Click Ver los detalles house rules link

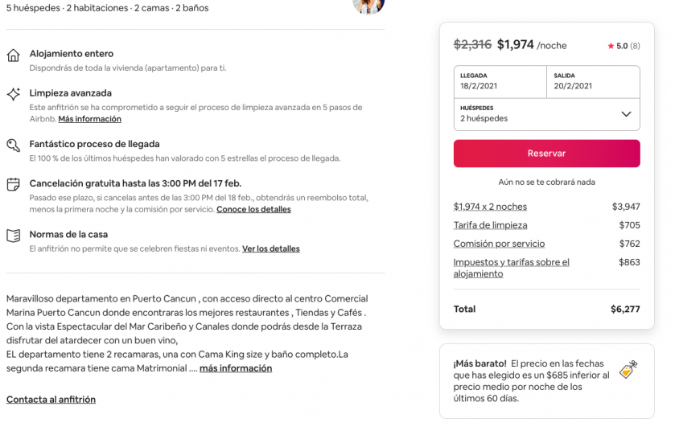[270, 248]
